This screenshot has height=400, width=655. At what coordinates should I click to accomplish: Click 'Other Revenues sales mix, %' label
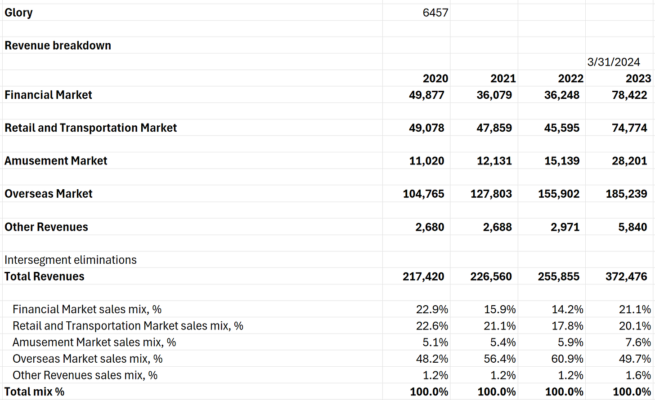pyautogui.click(x=85, y=375)
